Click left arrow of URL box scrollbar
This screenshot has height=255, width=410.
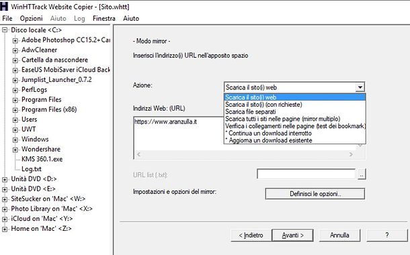pyautogui.click(x=138, y=154)
